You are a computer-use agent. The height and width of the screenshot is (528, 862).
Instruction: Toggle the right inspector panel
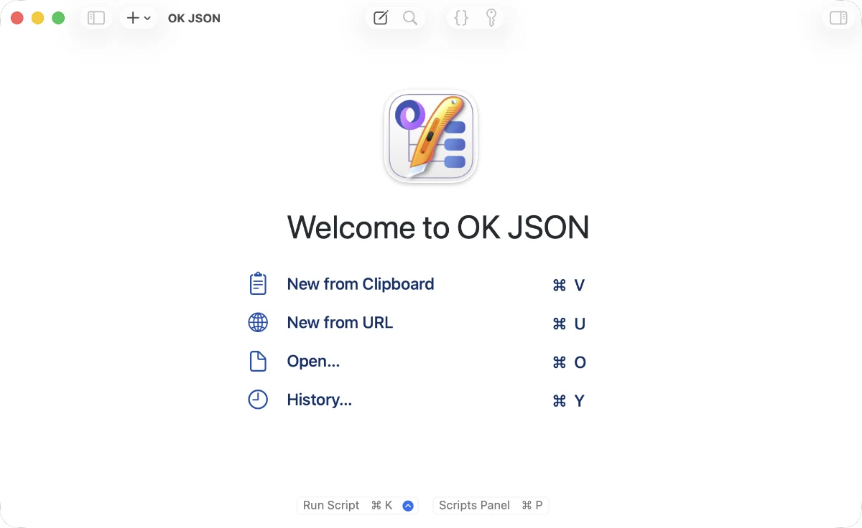(838, 18)
